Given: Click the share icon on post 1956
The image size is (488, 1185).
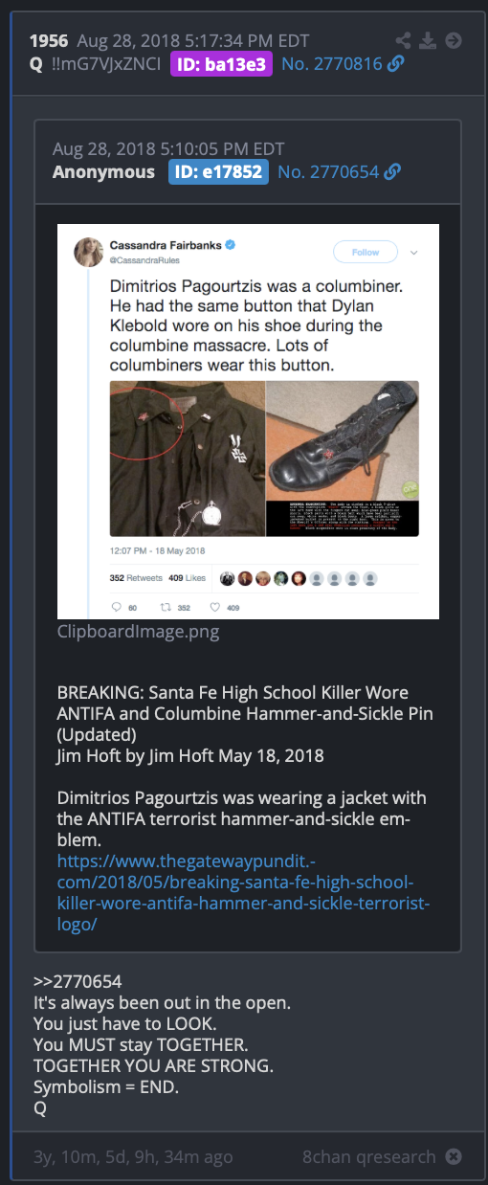Looking at the screenshot, I should 404,40.
